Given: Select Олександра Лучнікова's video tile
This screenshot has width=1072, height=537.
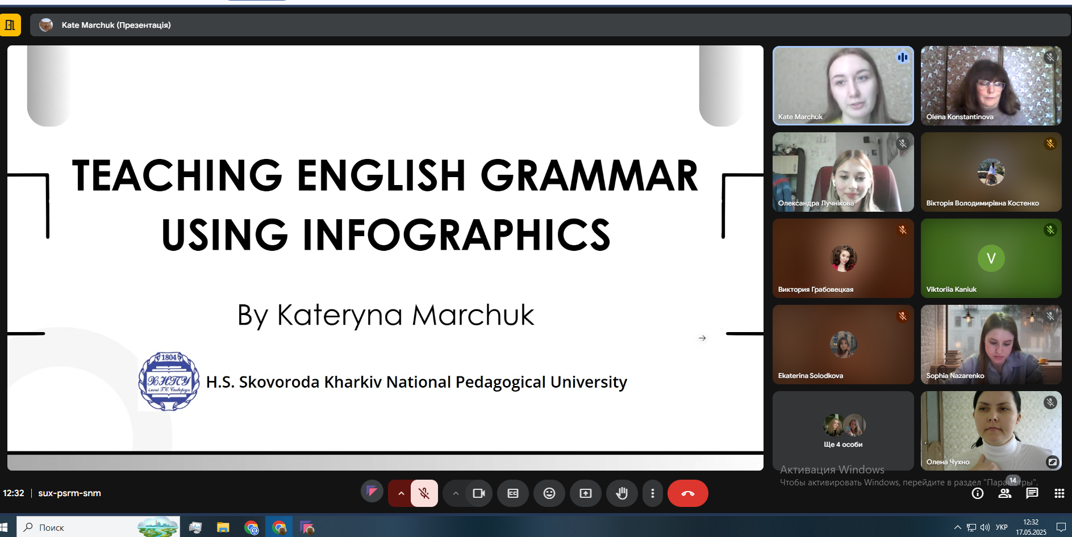Looking at the screenshot, I should (x=843, y=172).
